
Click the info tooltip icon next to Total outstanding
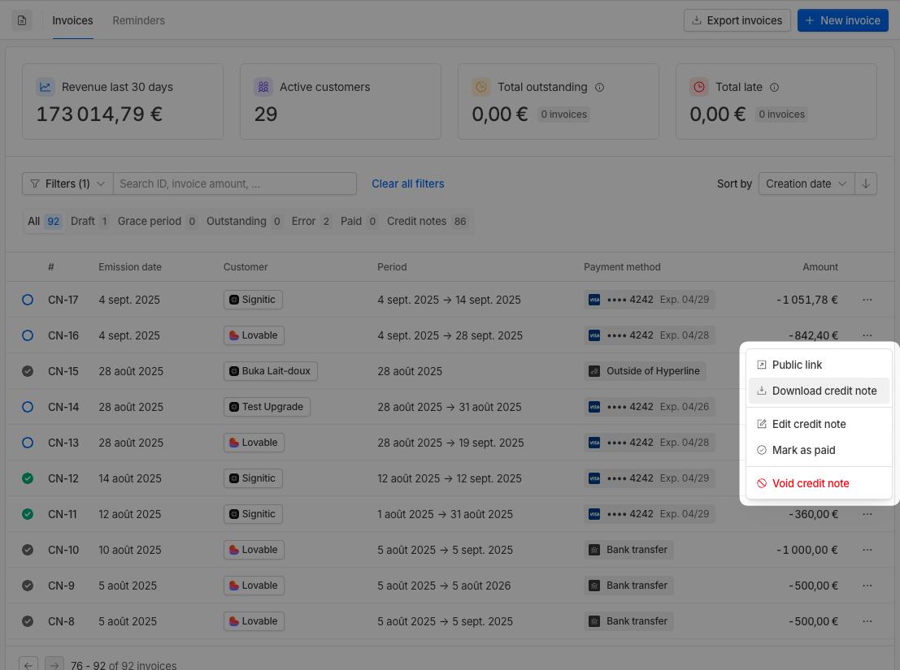[x=599, y=87]
